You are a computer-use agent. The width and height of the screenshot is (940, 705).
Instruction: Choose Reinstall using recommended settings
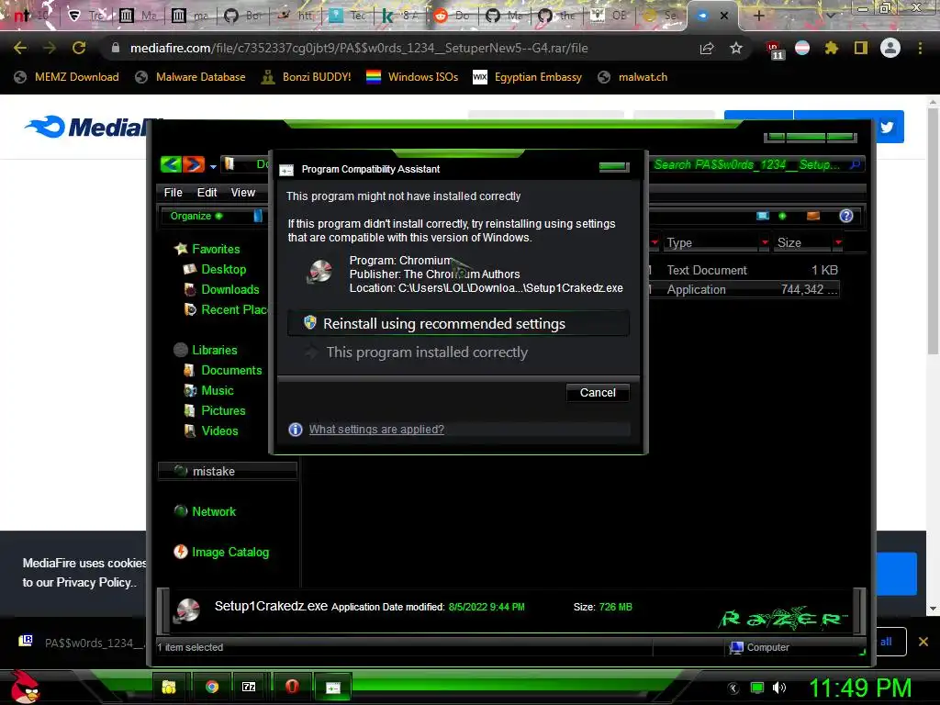458,324
